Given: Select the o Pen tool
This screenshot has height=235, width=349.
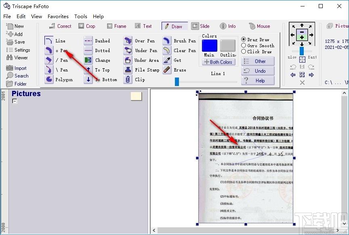Looking at the screenshot, I should click(x=49, y=50).
